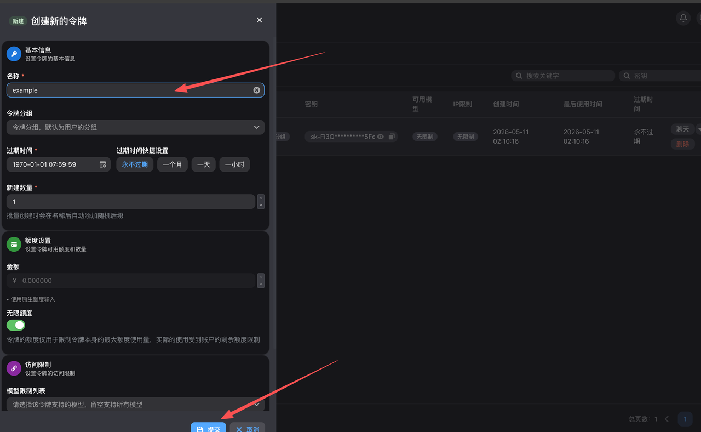Screen dimensions: 701x432
Task: Click the 使用原生额度输入 hint text
Action: click(x=33, y=299)
